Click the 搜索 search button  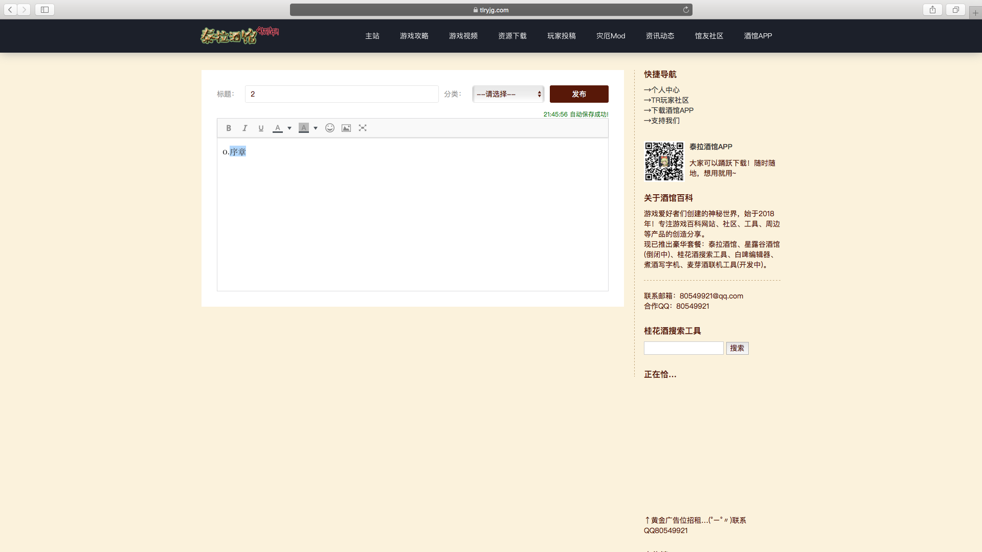click(x=737, y=348)
